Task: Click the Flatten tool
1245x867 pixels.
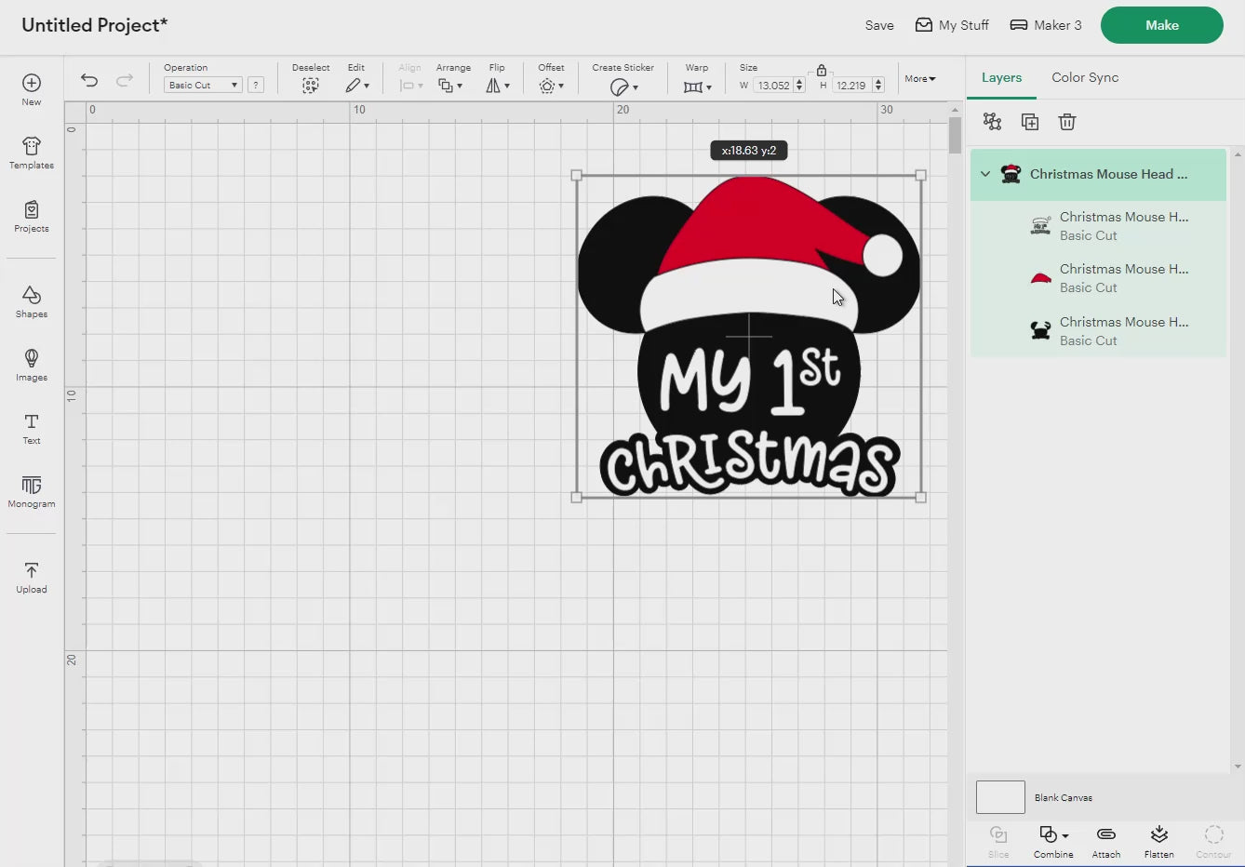Action: coord(1159,842)
